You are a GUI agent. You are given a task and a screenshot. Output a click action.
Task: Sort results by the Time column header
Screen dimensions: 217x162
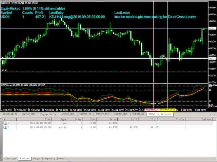click(x=34, y=119)
